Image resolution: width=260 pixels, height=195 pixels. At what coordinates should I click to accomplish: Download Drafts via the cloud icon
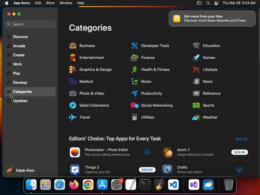(x=239, y=170)
